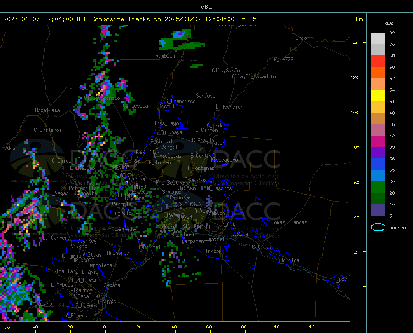Click the 'dBZ' heading above the color scale
This screenshot has width=413, height=333.
(x=389, y=23)
